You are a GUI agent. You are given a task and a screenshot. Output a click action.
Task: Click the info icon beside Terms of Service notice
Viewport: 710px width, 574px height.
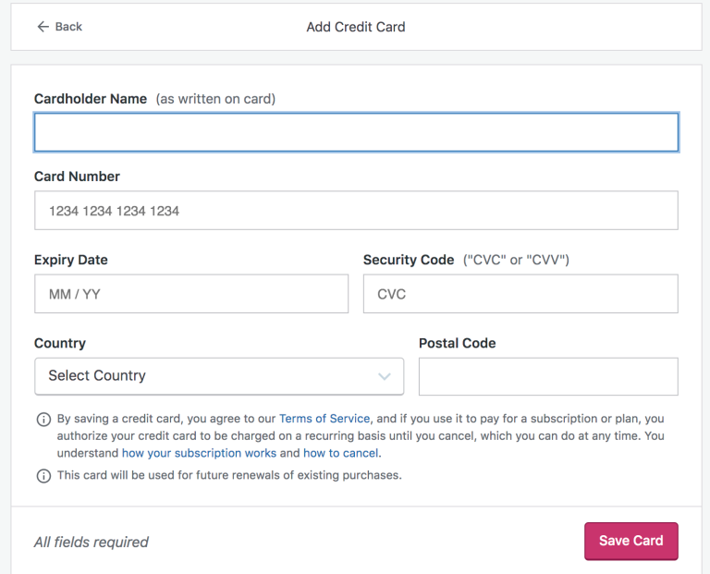[43, 420]
